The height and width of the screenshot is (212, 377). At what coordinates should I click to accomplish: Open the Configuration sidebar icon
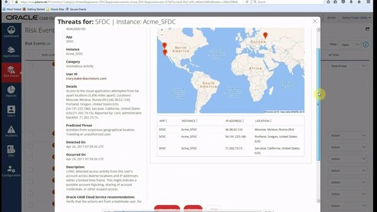[11, 171]
